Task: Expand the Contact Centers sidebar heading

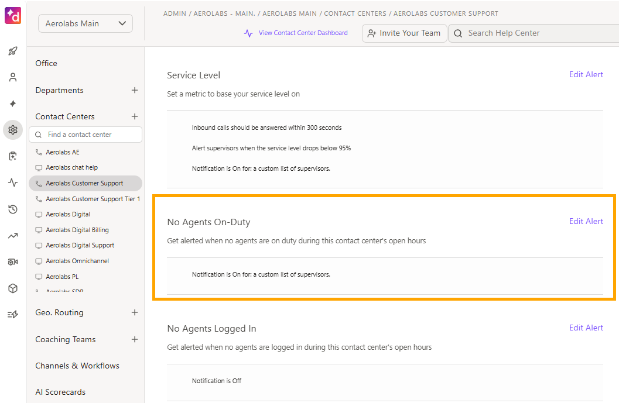Action: click(65, 116)
